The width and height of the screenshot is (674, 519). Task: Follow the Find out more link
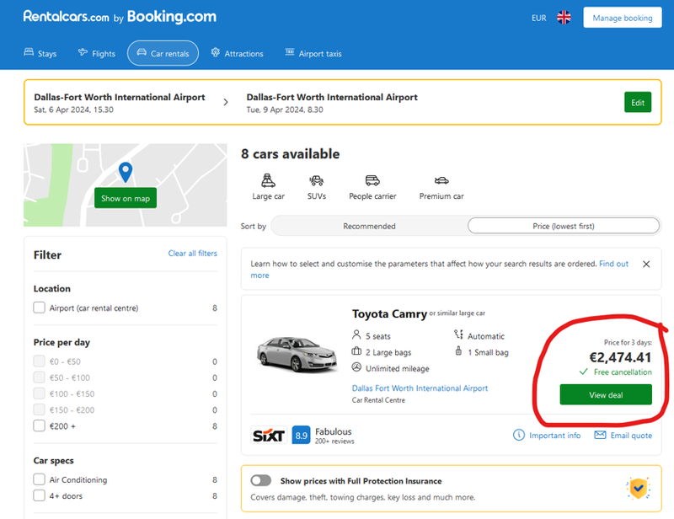[x=613, y=264]
